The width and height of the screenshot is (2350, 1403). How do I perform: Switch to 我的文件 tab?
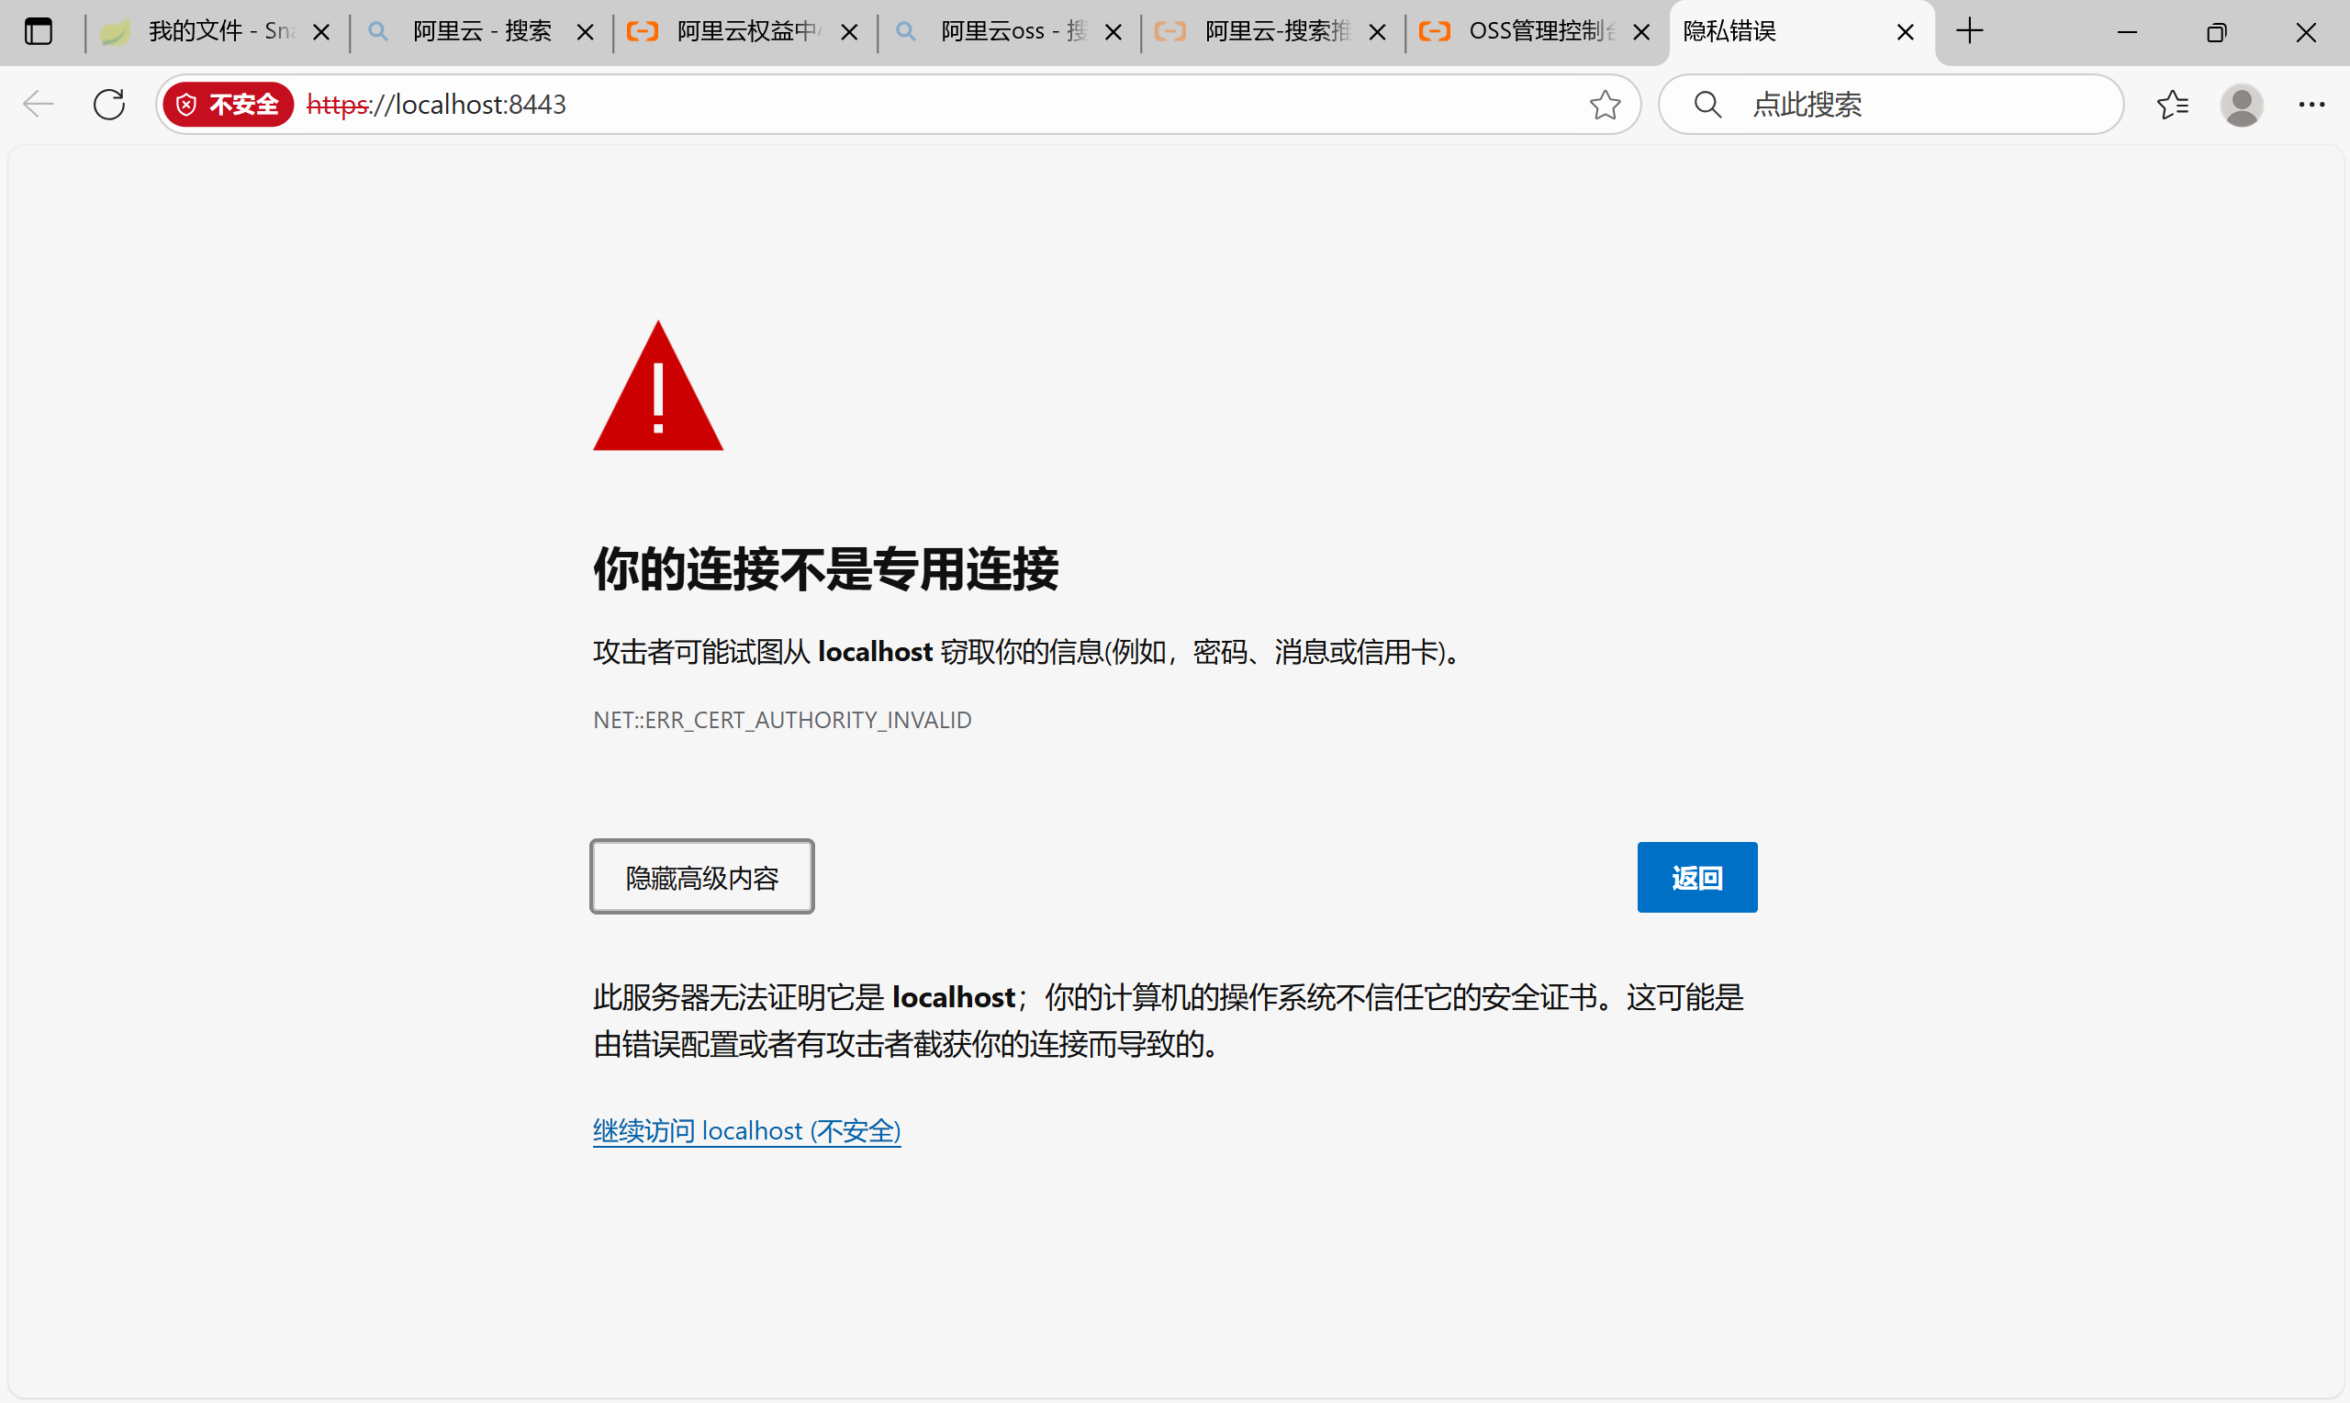pyautogui.click(x=219, y=32)
